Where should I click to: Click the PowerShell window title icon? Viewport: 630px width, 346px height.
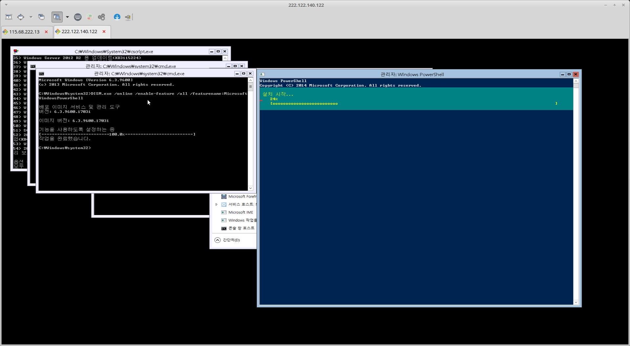point(262,75)
